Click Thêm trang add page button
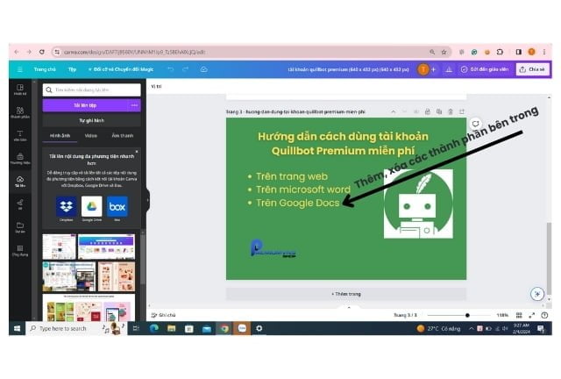561x379 pixels. click(x=346, y=294)
